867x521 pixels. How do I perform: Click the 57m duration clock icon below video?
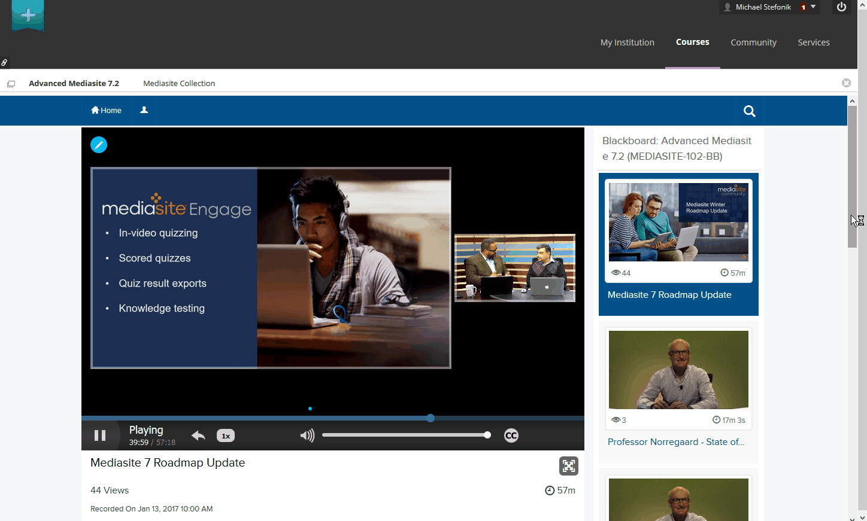(550, 490)
